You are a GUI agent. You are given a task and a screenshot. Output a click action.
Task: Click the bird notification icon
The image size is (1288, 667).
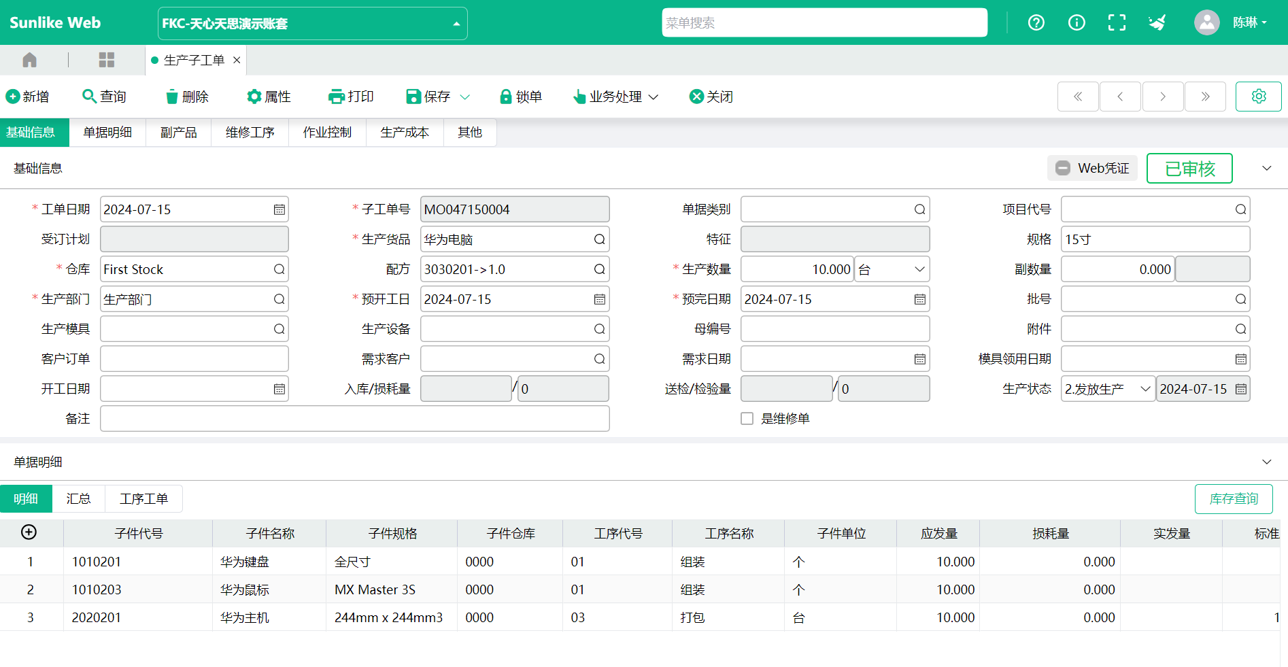click(x=1157, y=22)
